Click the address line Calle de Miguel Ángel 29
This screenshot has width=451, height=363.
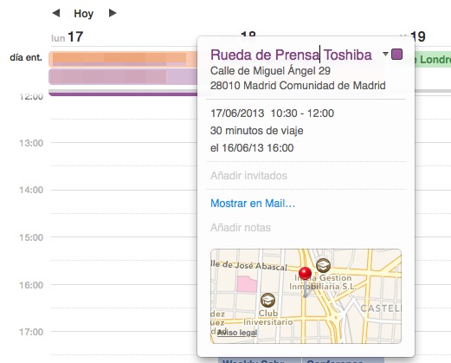click(x=270, y=71)
